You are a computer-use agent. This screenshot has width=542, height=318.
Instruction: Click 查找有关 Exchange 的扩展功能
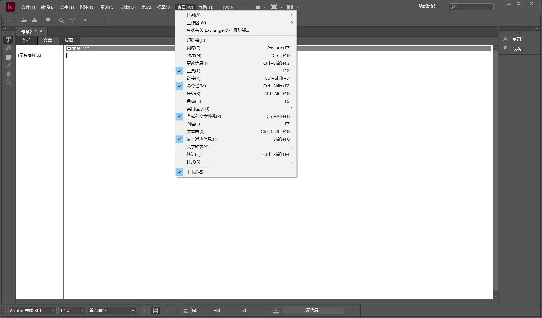click(x=218, y=30)
